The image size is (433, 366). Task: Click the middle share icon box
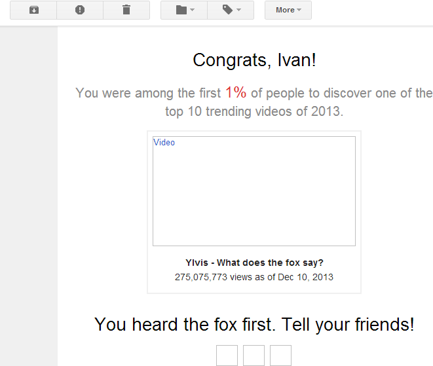pos(254,356)
